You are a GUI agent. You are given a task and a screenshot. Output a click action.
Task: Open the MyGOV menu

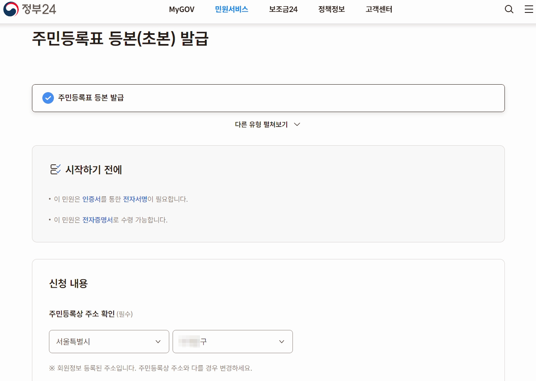pos(181,9)
